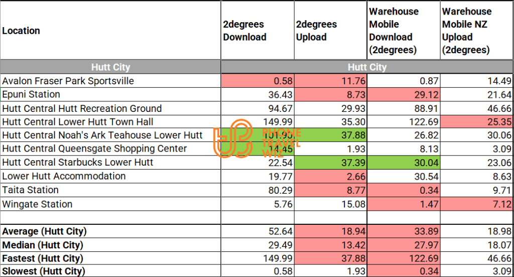Select the gray Hutt City section header on left

coord(110,67)
